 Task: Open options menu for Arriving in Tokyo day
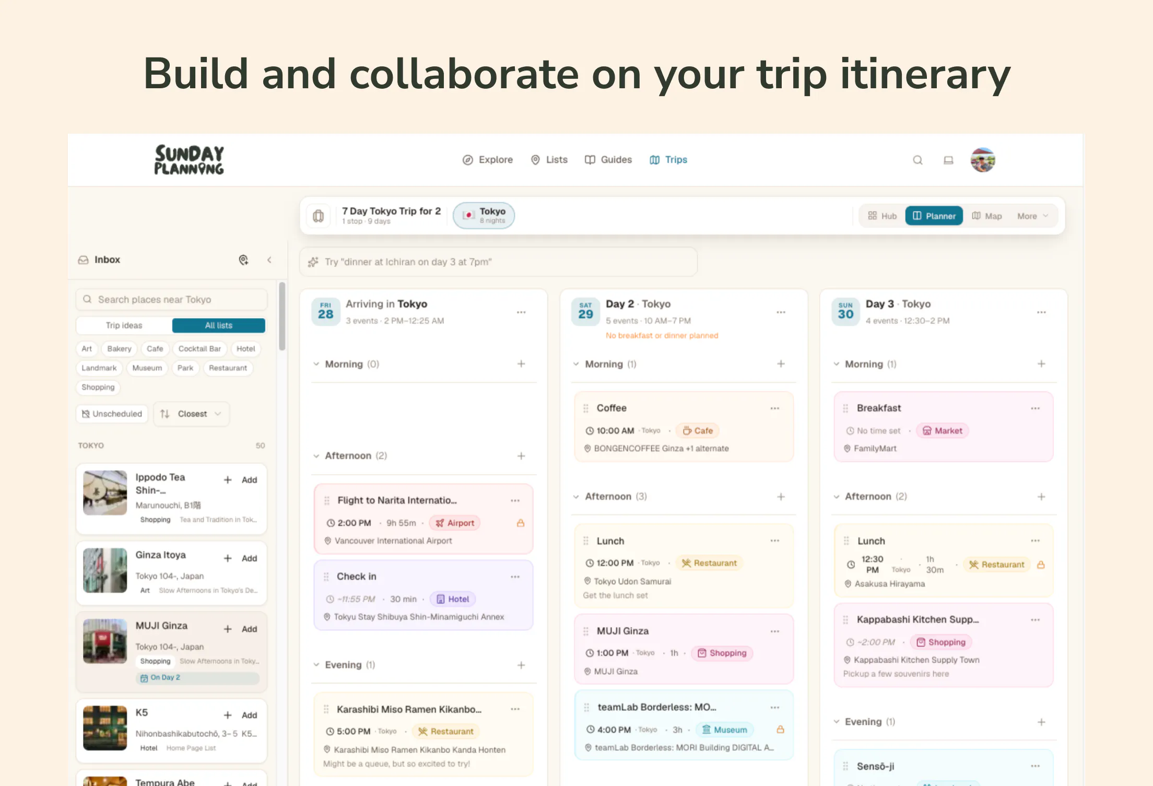tap(521, 312)
